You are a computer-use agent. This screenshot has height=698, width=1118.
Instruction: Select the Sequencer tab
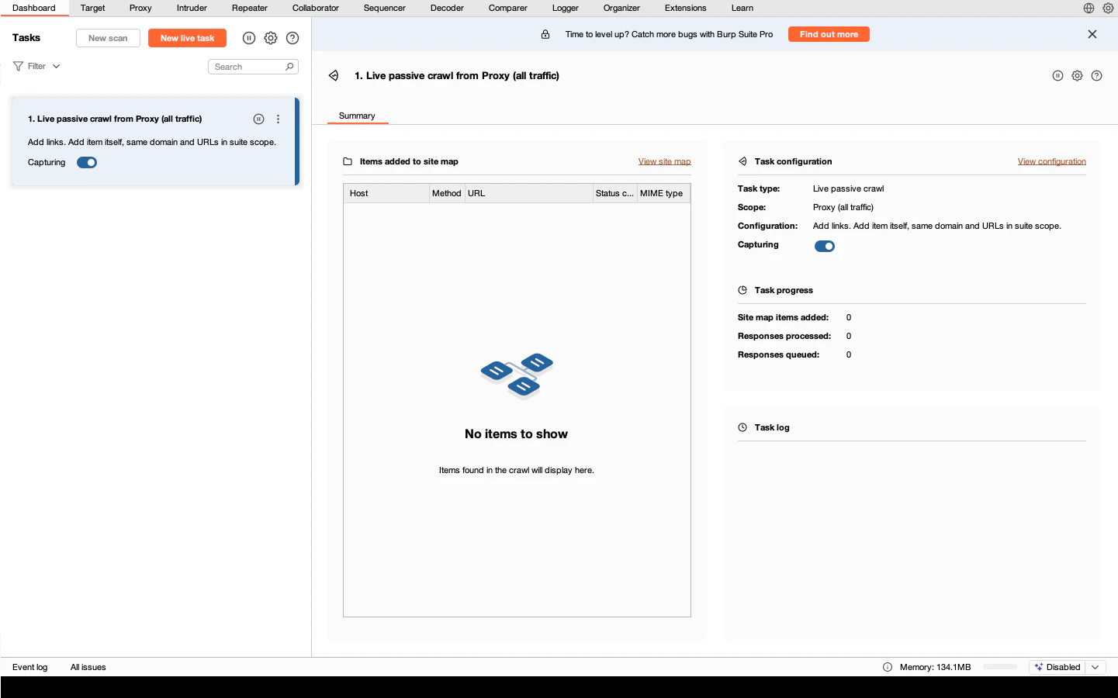coord(384,8)
